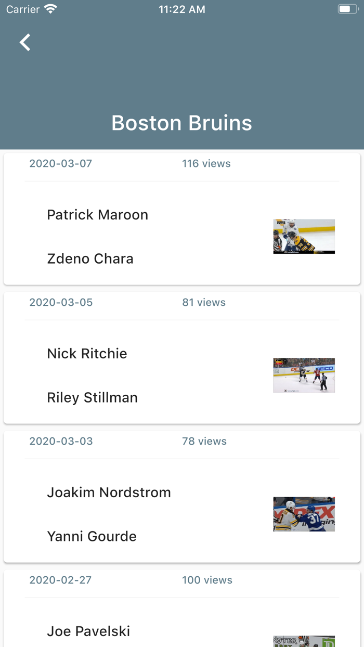Open the 2020-02-27 fight card

[182, 603]
